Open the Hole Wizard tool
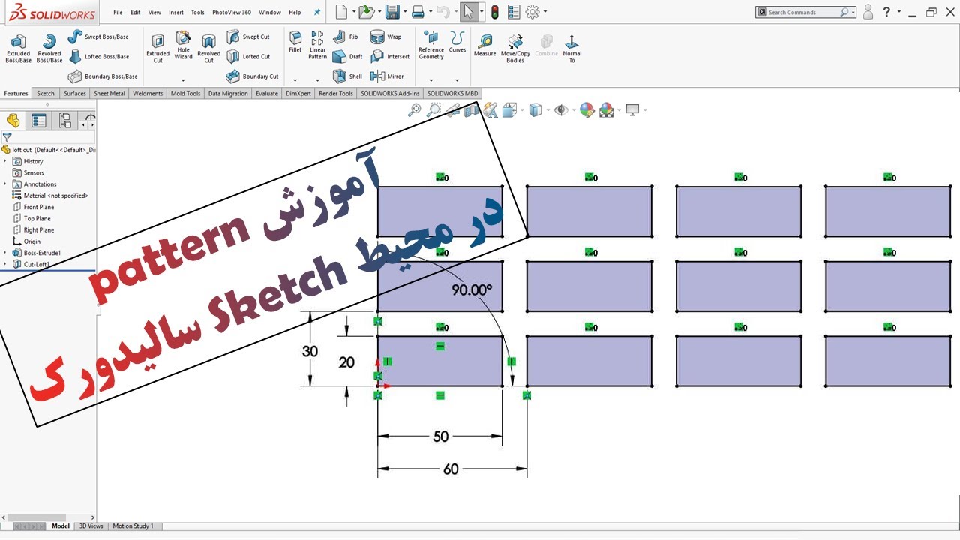The width and height of the screenshot is (960, 540). (183, 46)
